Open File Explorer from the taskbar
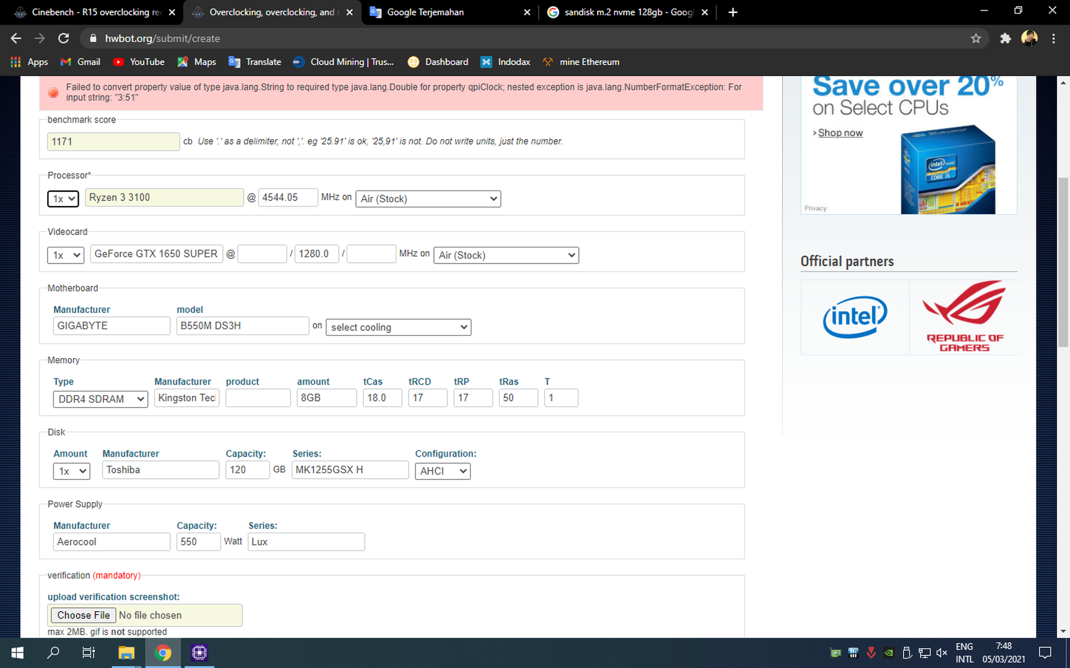Image resolution: width=1070 pixels, height=668 pixels. [126, 653]
